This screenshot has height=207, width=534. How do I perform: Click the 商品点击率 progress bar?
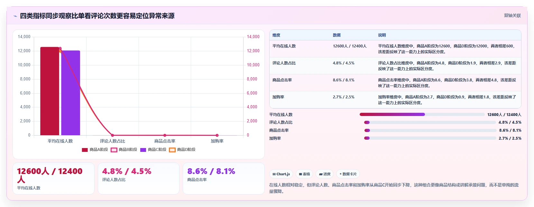430,130
